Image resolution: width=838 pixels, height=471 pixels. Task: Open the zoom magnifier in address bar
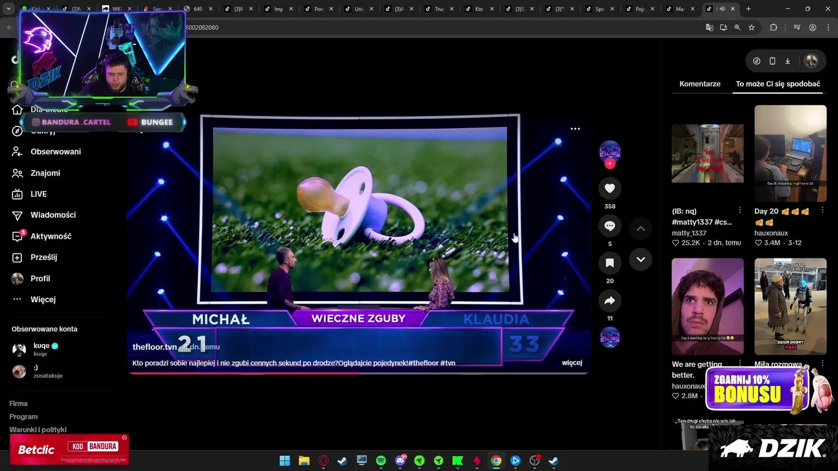[737, 27]
